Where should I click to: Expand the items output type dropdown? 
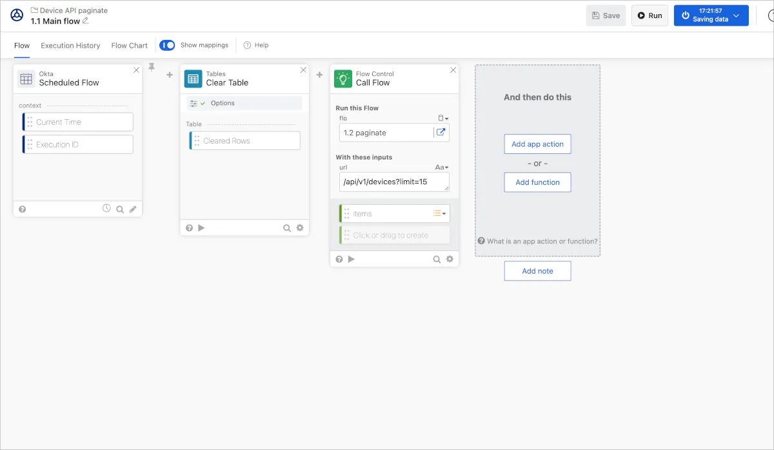(439, 214)
